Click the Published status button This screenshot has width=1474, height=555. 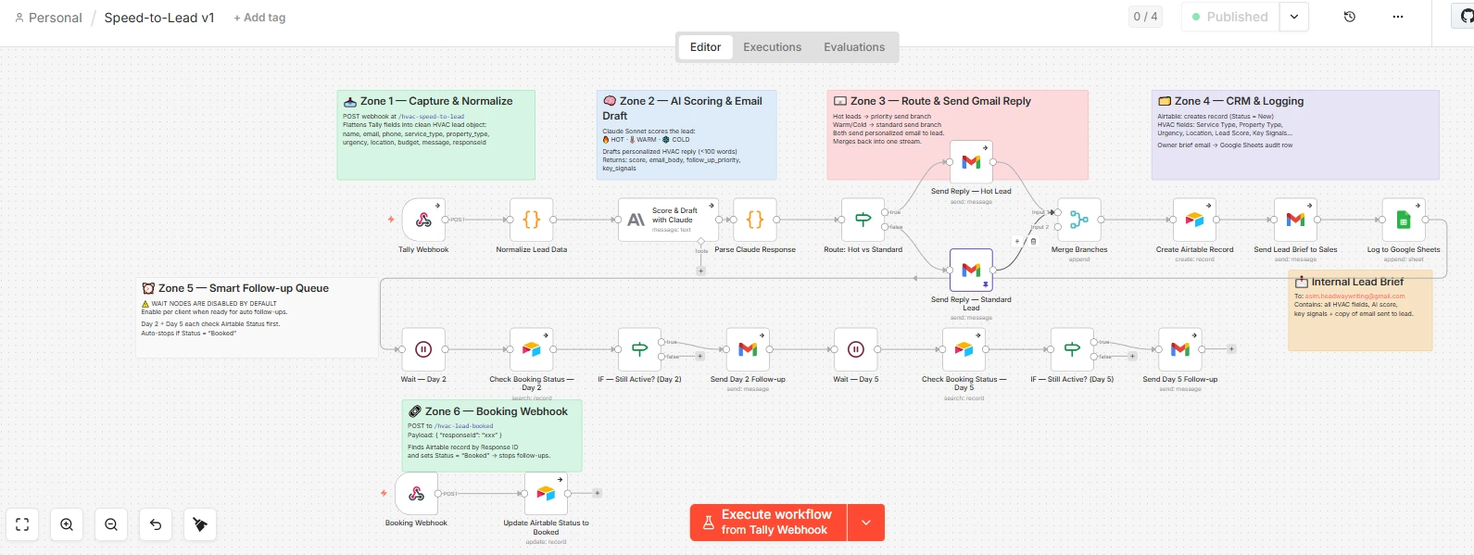coord(1230,17)
